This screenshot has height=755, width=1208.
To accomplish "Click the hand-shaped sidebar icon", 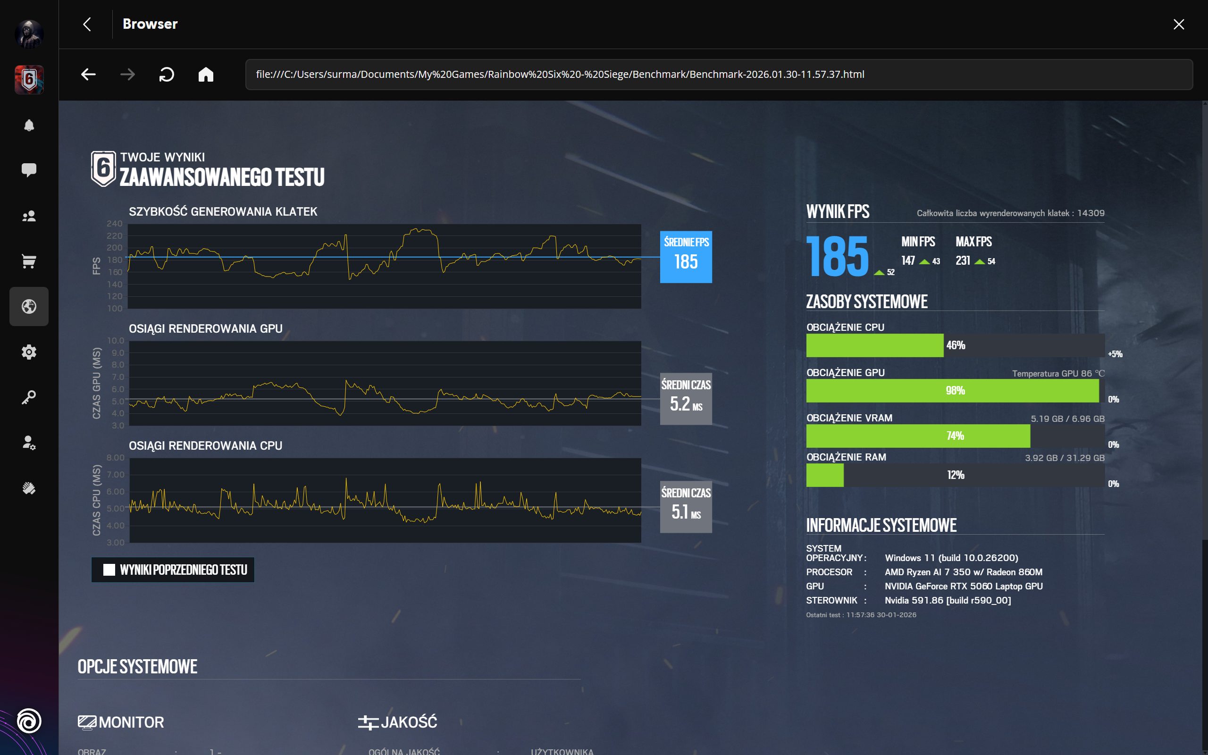I will point(29,488).
